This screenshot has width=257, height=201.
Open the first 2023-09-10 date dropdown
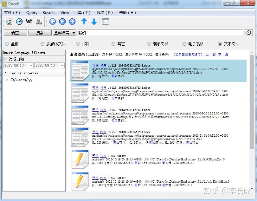click(18, 65)
